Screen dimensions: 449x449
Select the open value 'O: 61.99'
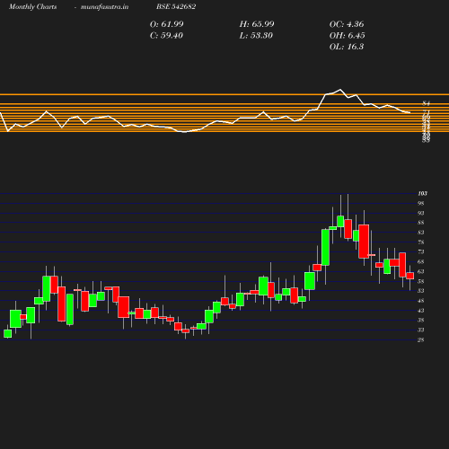coord(166,24)
